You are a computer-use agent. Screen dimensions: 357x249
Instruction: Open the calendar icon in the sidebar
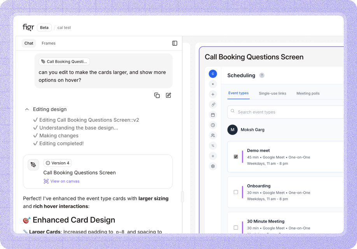pos(213,115)
